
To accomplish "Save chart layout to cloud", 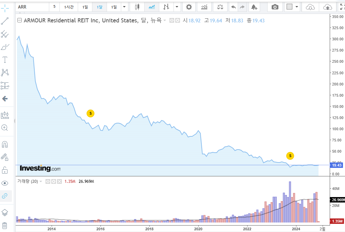I will 327,7.
